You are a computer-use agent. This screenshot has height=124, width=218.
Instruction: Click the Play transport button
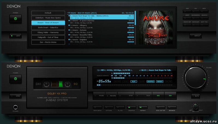pyautogui.click(x=144, y=96)
